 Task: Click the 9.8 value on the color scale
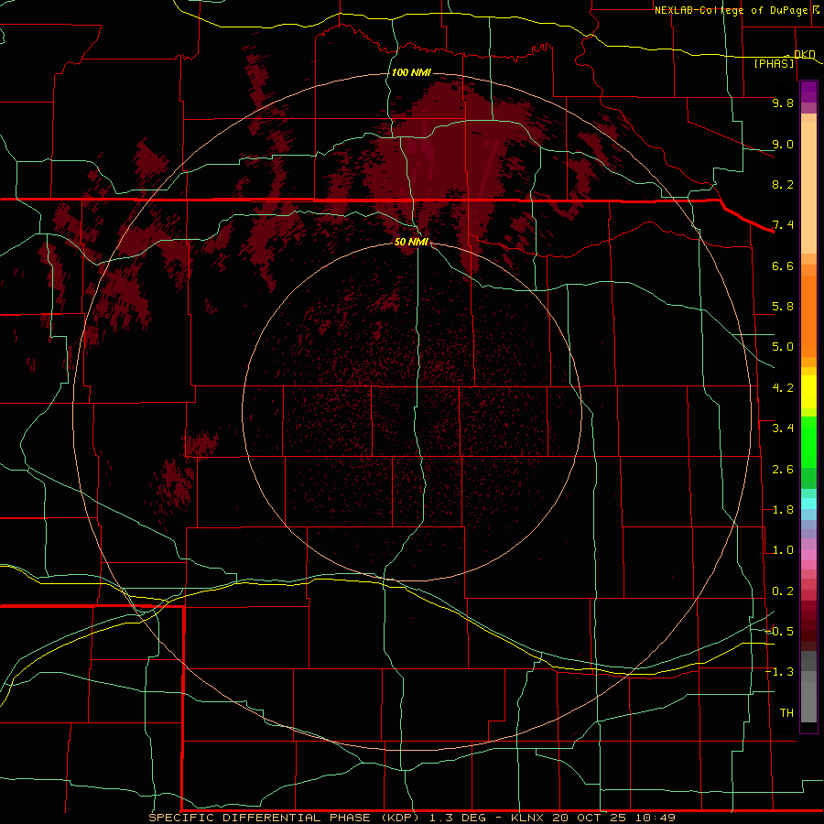click(x=783, y=103)
